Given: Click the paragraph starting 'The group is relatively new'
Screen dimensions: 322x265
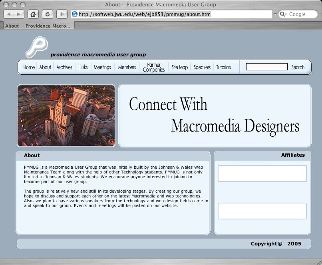Looking at the screenshot, I should (x=116, y=198).
